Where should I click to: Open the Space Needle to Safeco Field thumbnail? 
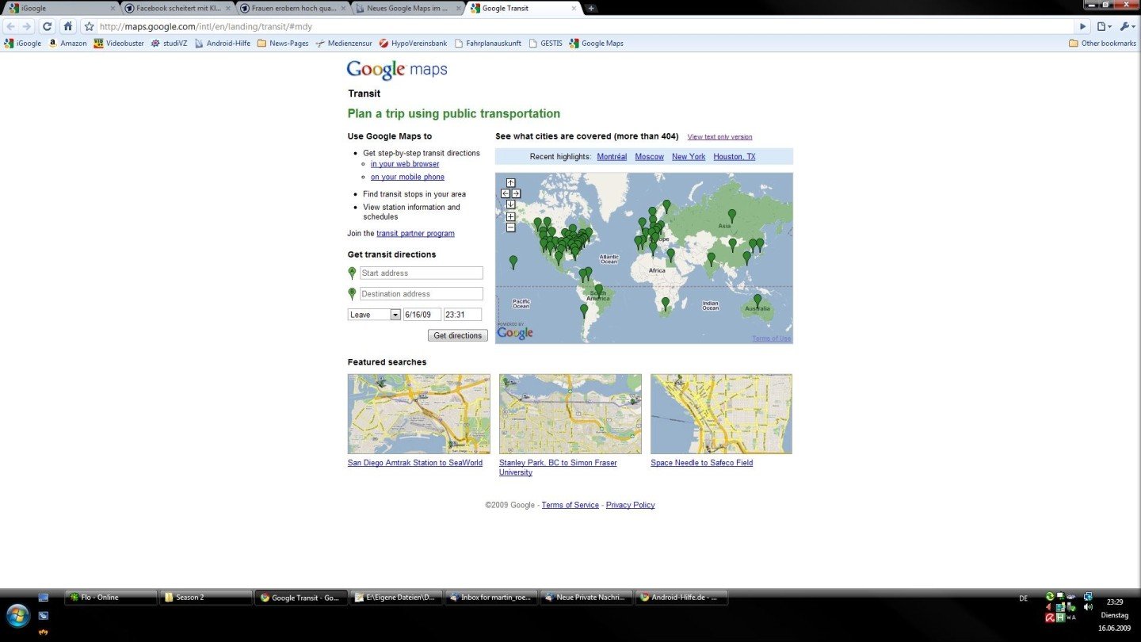(721, 414)
